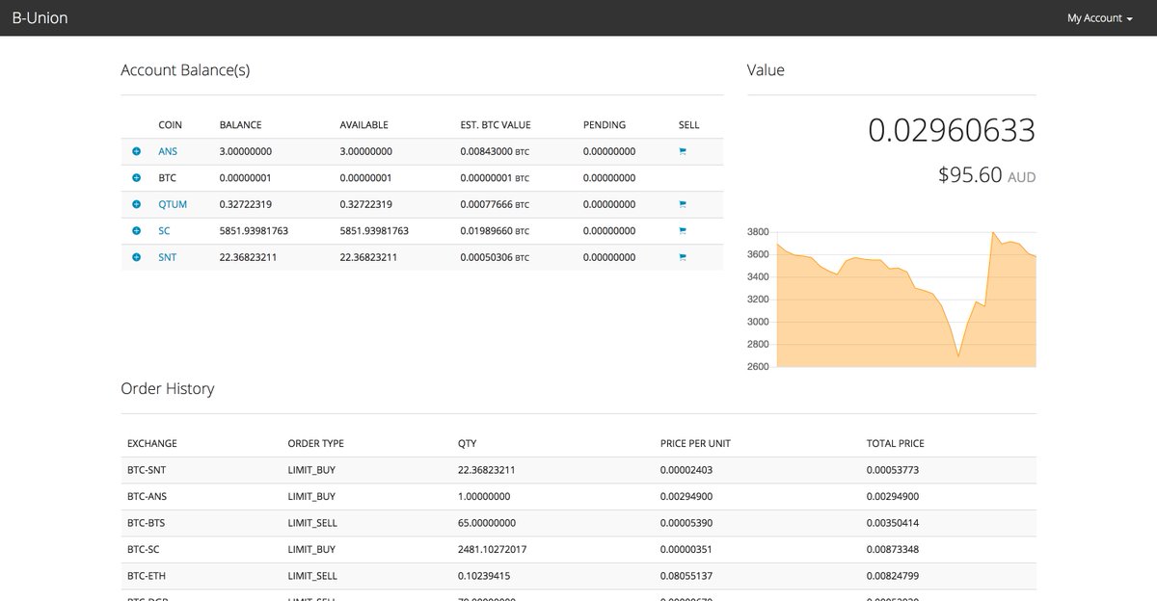Select the BTC-ANS order row
The height and width of the screenshot is (601, 1157).
click(x=578, y=497)
